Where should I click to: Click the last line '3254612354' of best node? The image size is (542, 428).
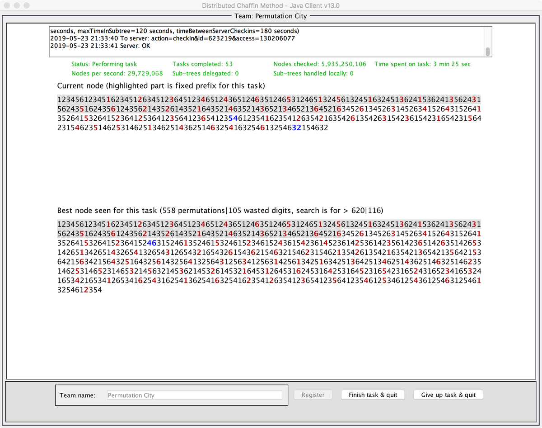click(80, 290)
